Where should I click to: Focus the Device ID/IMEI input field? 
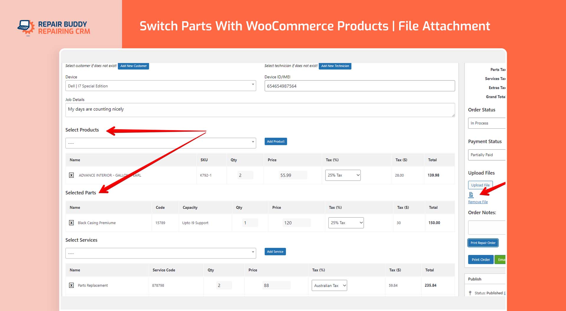coord(360,86)
